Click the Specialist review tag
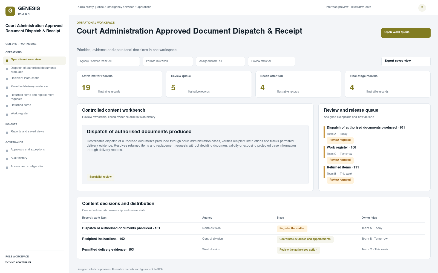The height and width of the screenshot is (273, 438). tap(100, 177)
